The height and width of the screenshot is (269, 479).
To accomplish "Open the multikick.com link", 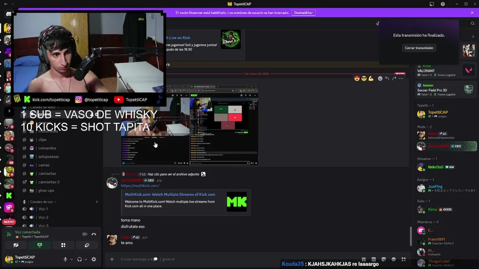I will coord(140,186).
